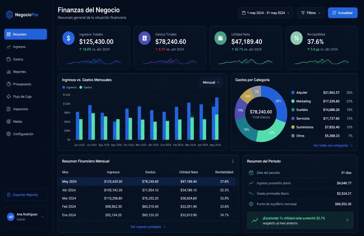Click the Otros category row

tap(322, 136)
